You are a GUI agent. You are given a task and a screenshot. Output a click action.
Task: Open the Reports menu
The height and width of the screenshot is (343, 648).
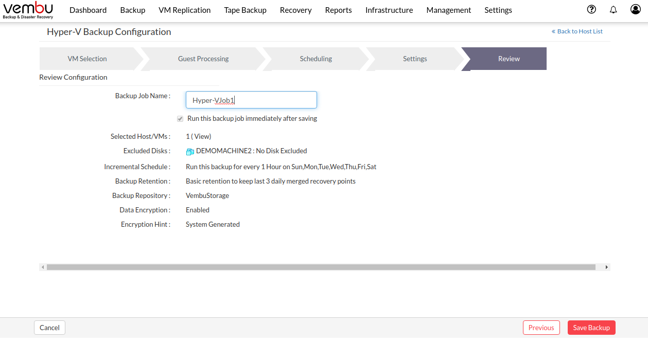339,10
